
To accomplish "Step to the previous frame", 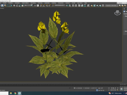I will pos(111,88).
